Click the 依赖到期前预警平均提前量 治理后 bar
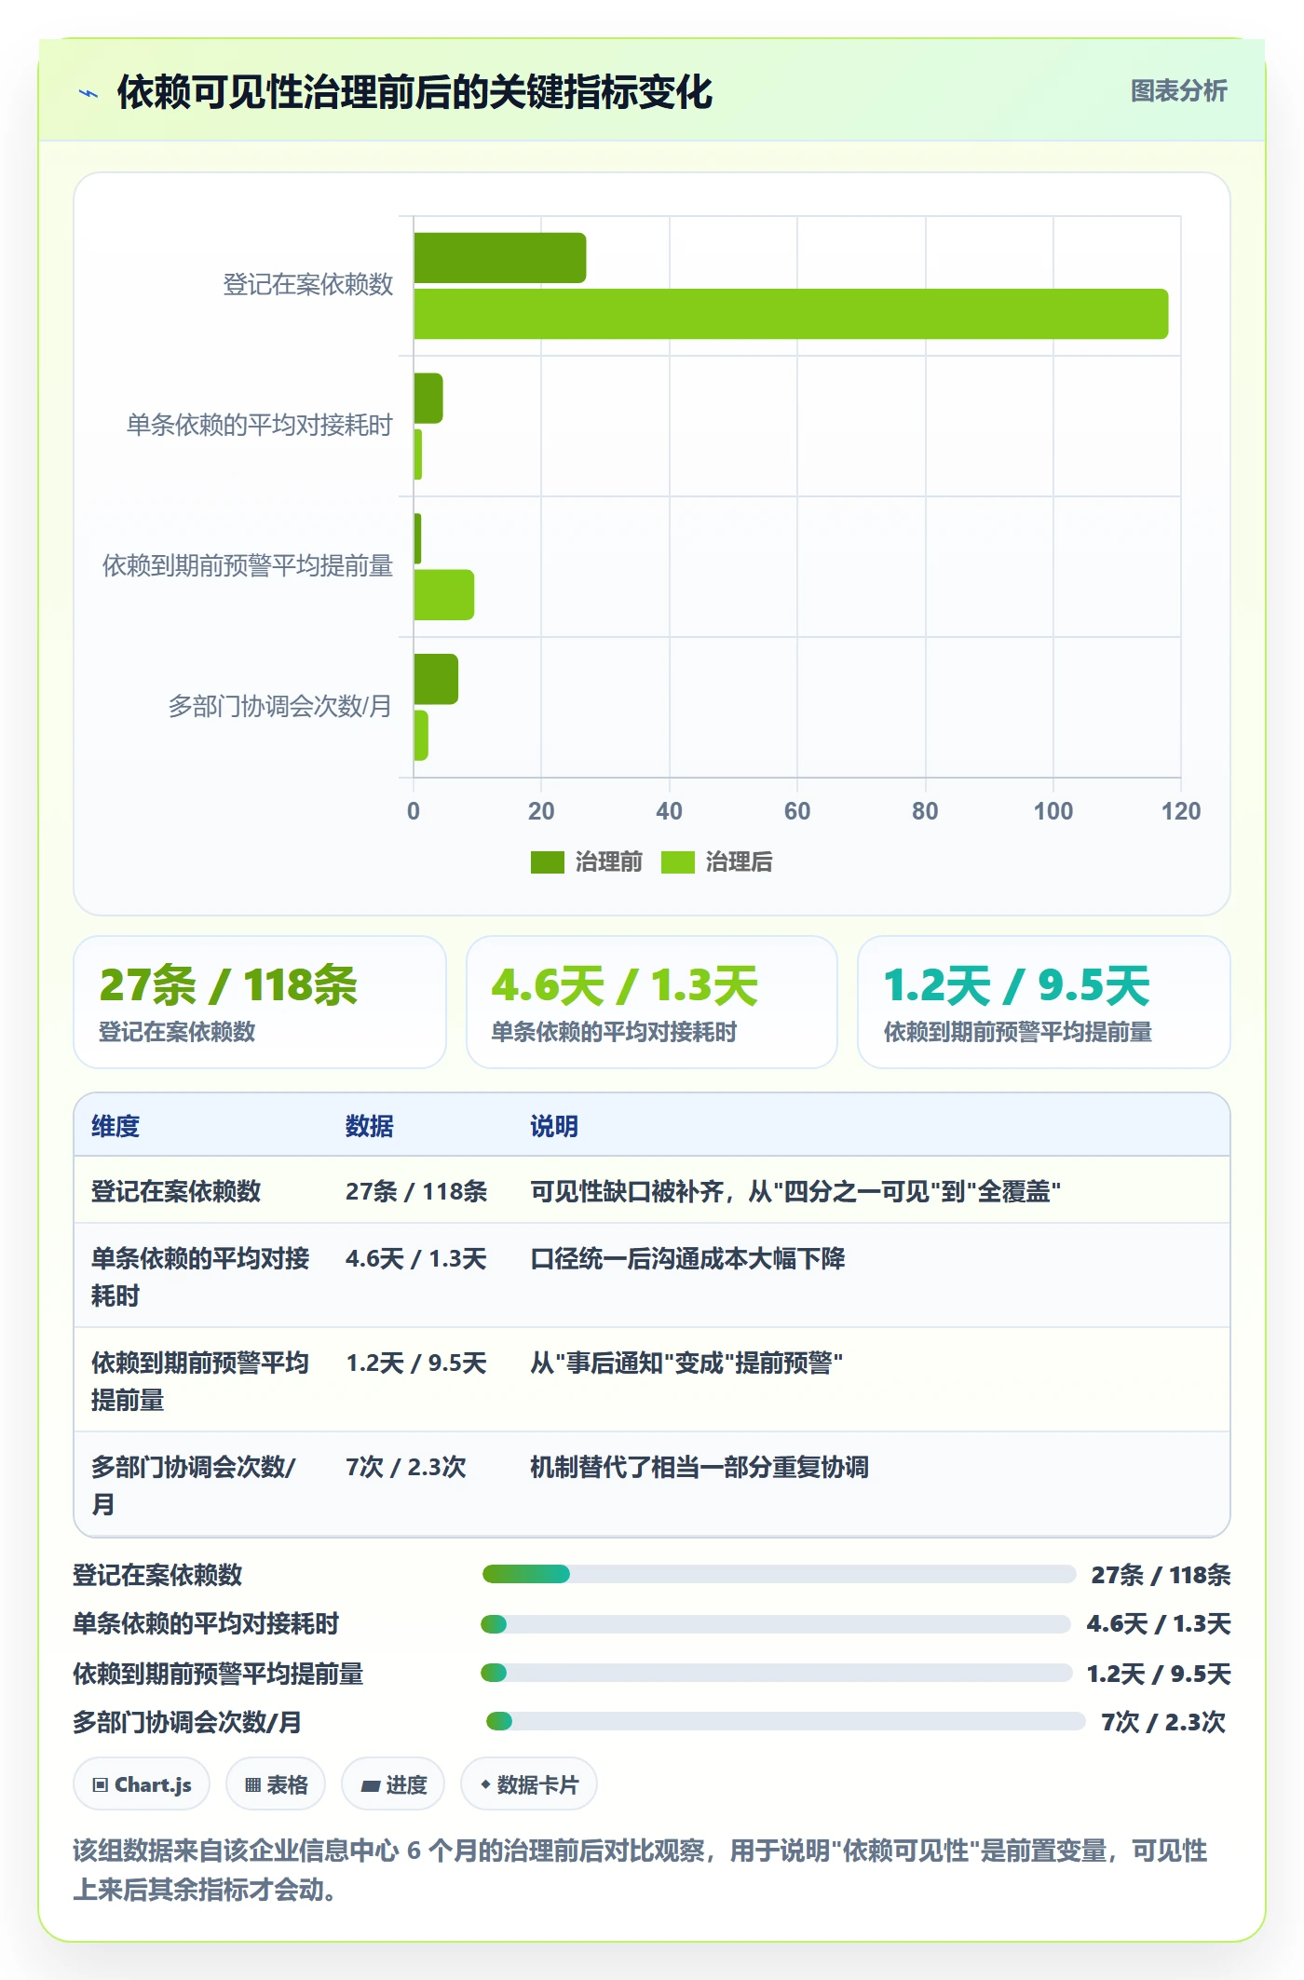 (x=444, y=595)
